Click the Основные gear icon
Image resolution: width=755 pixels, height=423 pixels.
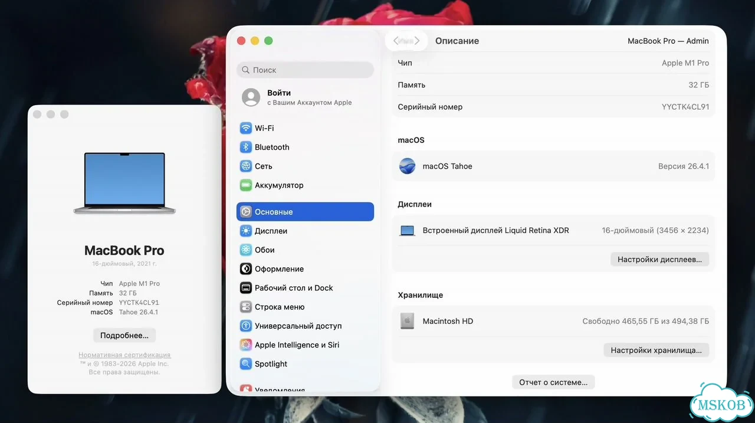tap(246, 212)
